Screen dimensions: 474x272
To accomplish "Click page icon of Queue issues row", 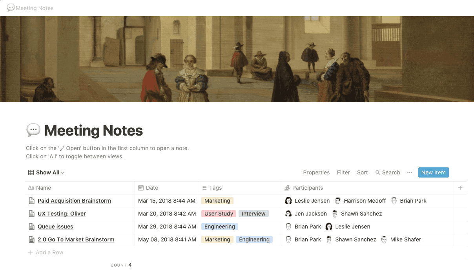I will pyautogui.click(x=32, y=227).
